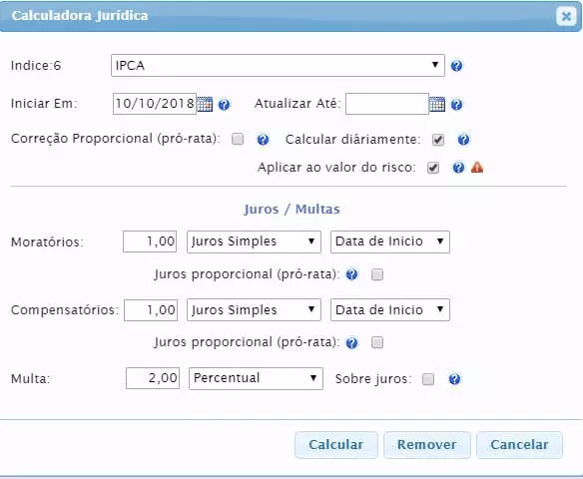The image size is (583, 479).
Task: Tick Juros proporcional checkbox under Compensatórios
Action: pyautogui.click(x=377, y=342)
